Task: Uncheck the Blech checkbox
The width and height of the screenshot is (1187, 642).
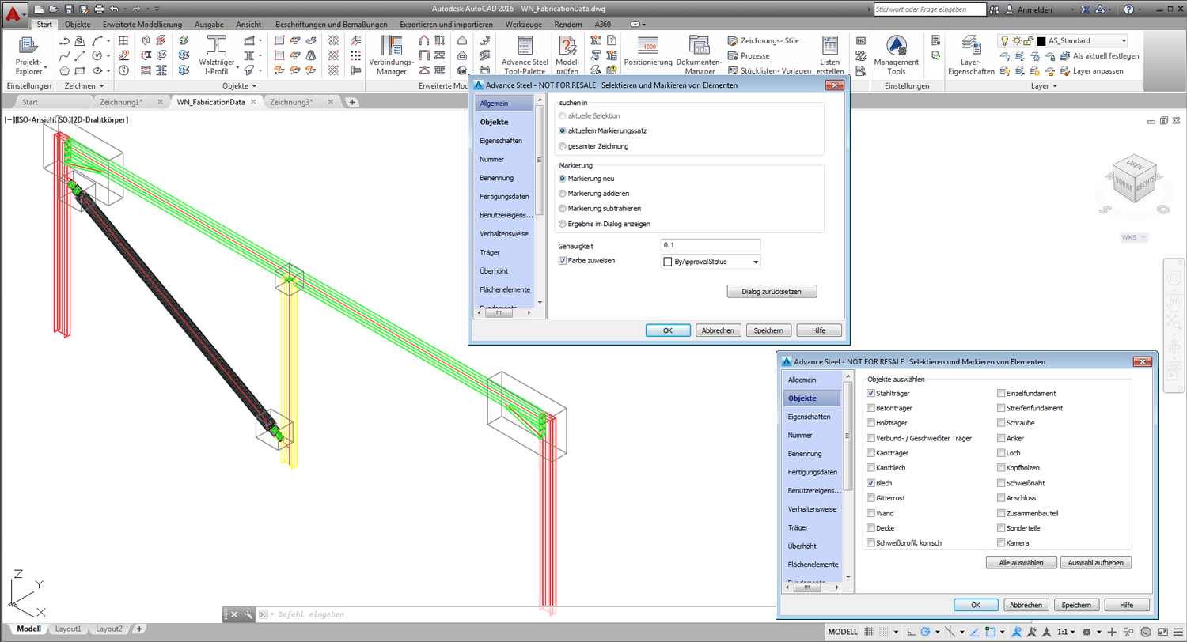Action: (x=871, y=483)
